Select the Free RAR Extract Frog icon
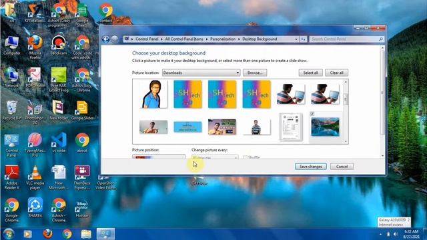 click(59, 80)
